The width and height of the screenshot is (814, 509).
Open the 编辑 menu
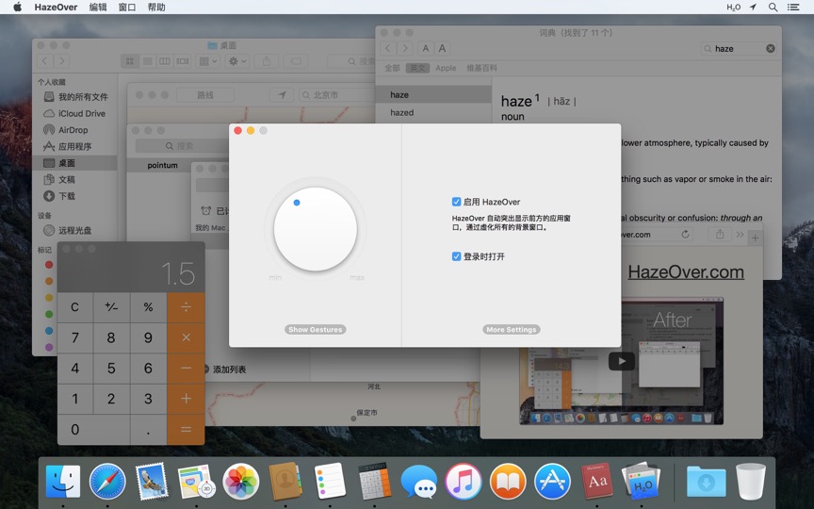point(98,8)
